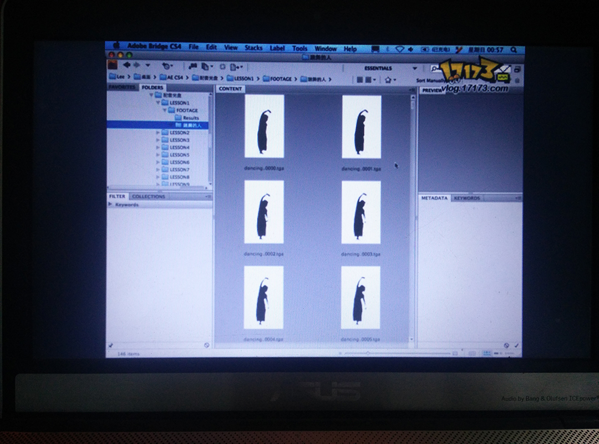Click Get Photos from Camera icon
The image size is (599, 444).
click(193, 67)
